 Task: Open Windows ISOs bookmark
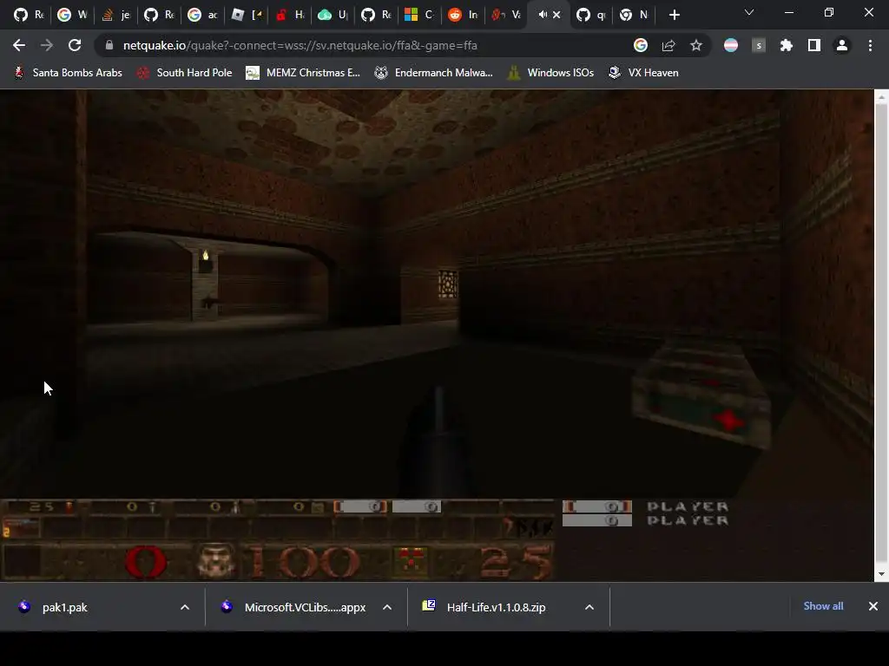click(550, 73)
